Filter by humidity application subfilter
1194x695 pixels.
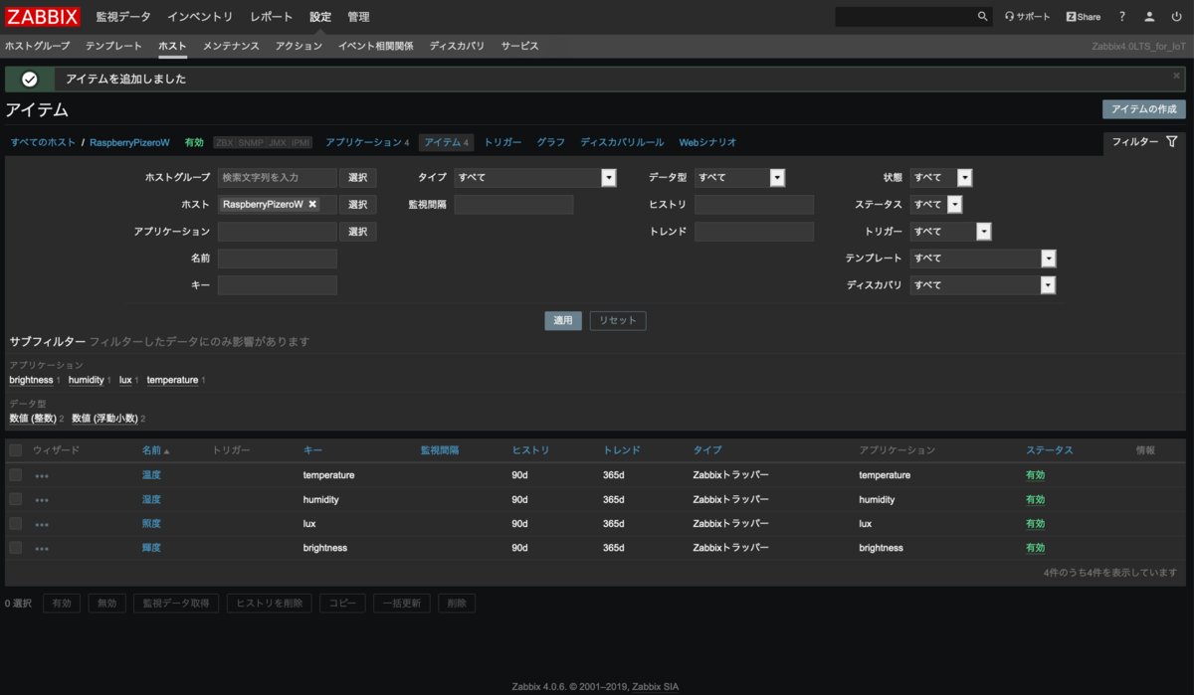tap(87, 380)
